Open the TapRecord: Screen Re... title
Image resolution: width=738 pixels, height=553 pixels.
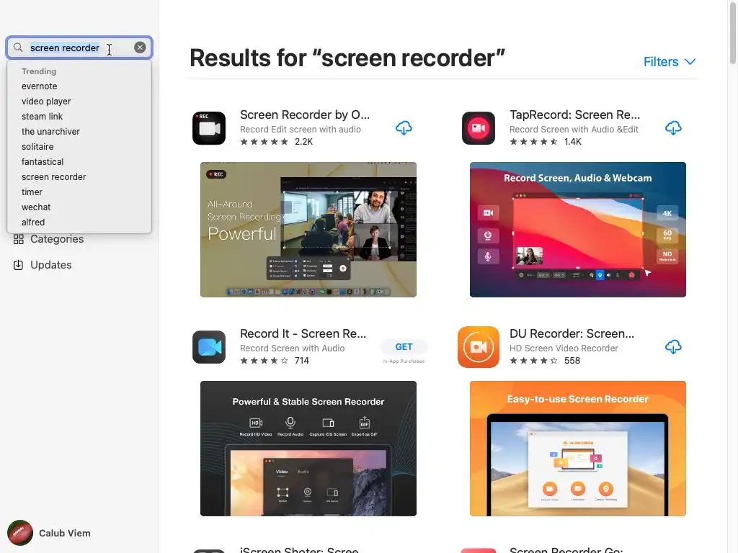(574, 114)
